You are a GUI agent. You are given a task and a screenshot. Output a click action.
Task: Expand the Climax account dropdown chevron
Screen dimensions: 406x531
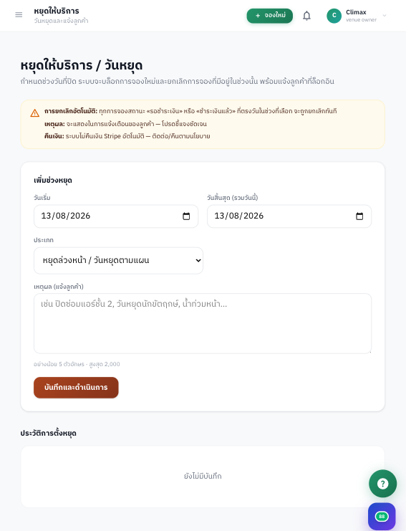[385, 16]
